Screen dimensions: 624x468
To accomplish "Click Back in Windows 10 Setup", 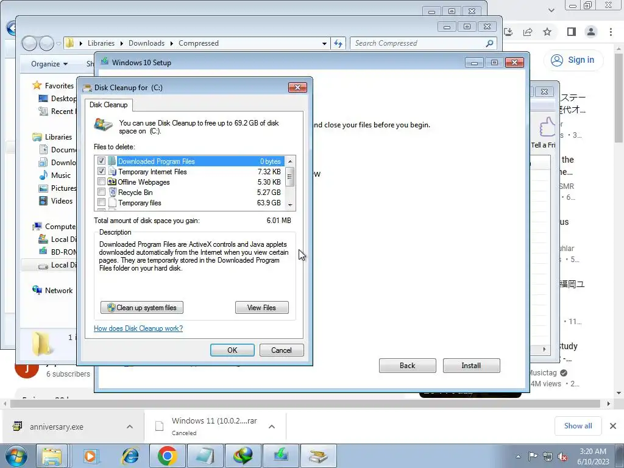I will [407, 366].
